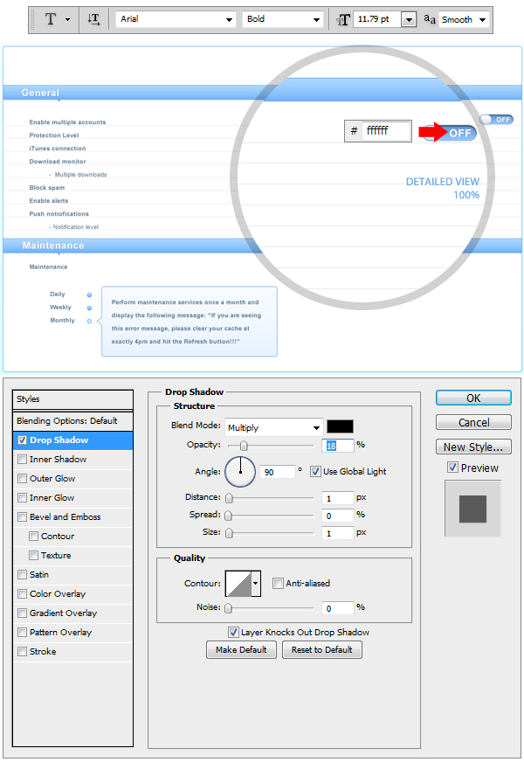Click the red arrow pointing to OFF
The image size is (524, 762).
431,132
